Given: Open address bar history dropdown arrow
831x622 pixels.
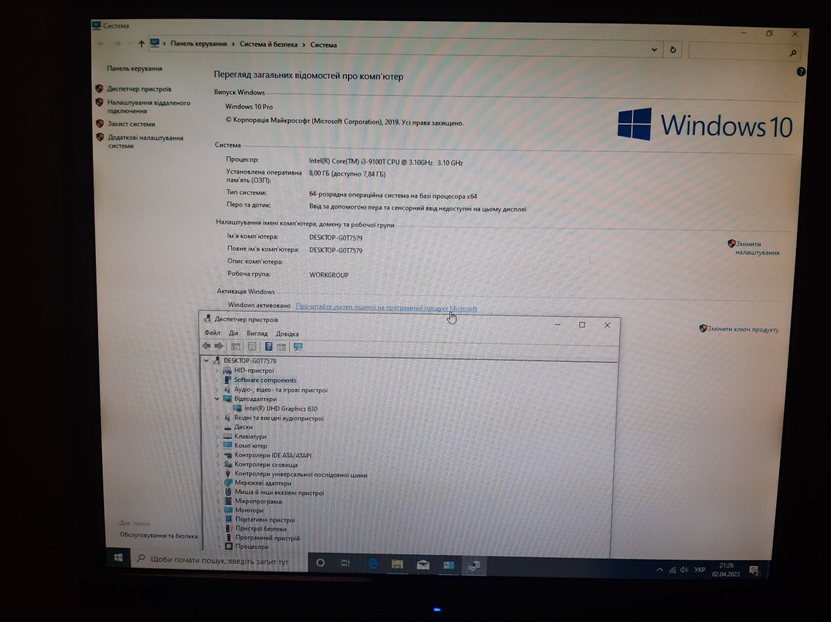Looking at the screenshot, I should (654, 50).
